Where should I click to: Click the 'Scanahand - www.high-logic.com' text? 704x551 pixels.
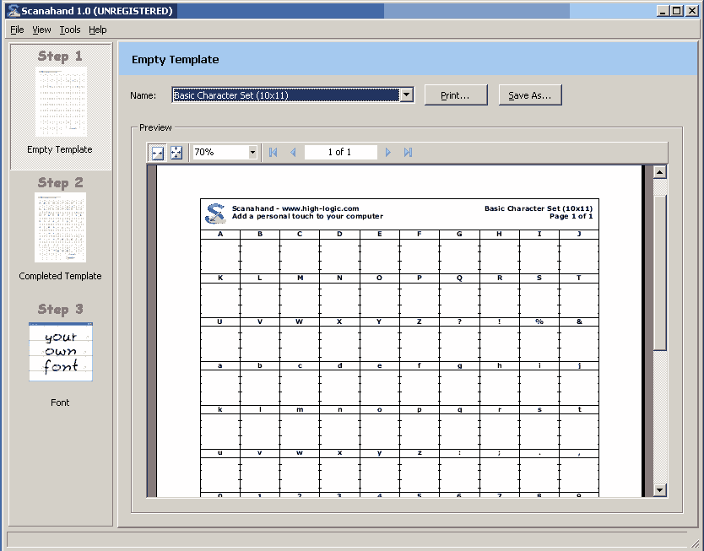point(295,208)
